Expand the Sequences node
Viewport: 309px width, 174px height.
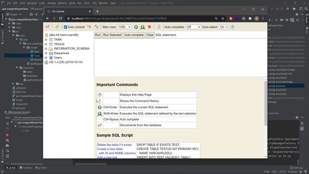46,53
